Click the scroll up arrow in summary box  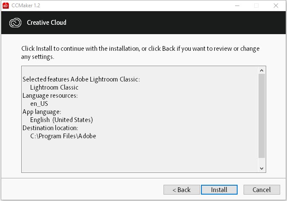point(261,70)
